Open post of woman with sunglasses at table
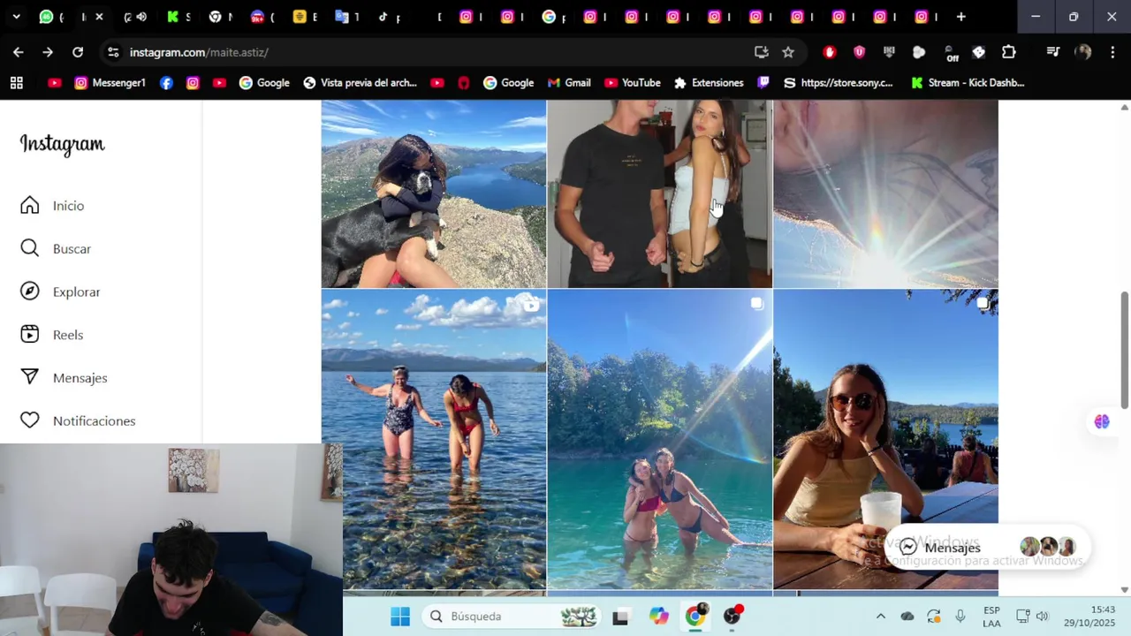1131x636 pixels. click(885, 439)
